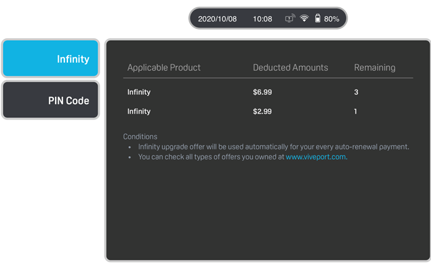The height and width of the screenshot is (269, 431).
Task: Click remaining count 3
Action: coord(356,92)
